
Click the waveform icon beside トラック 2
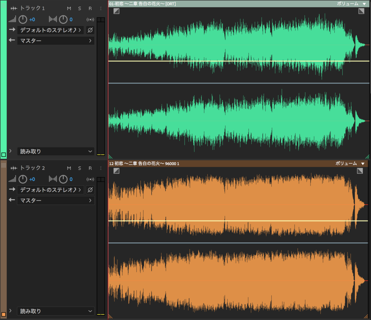(14, 168)
